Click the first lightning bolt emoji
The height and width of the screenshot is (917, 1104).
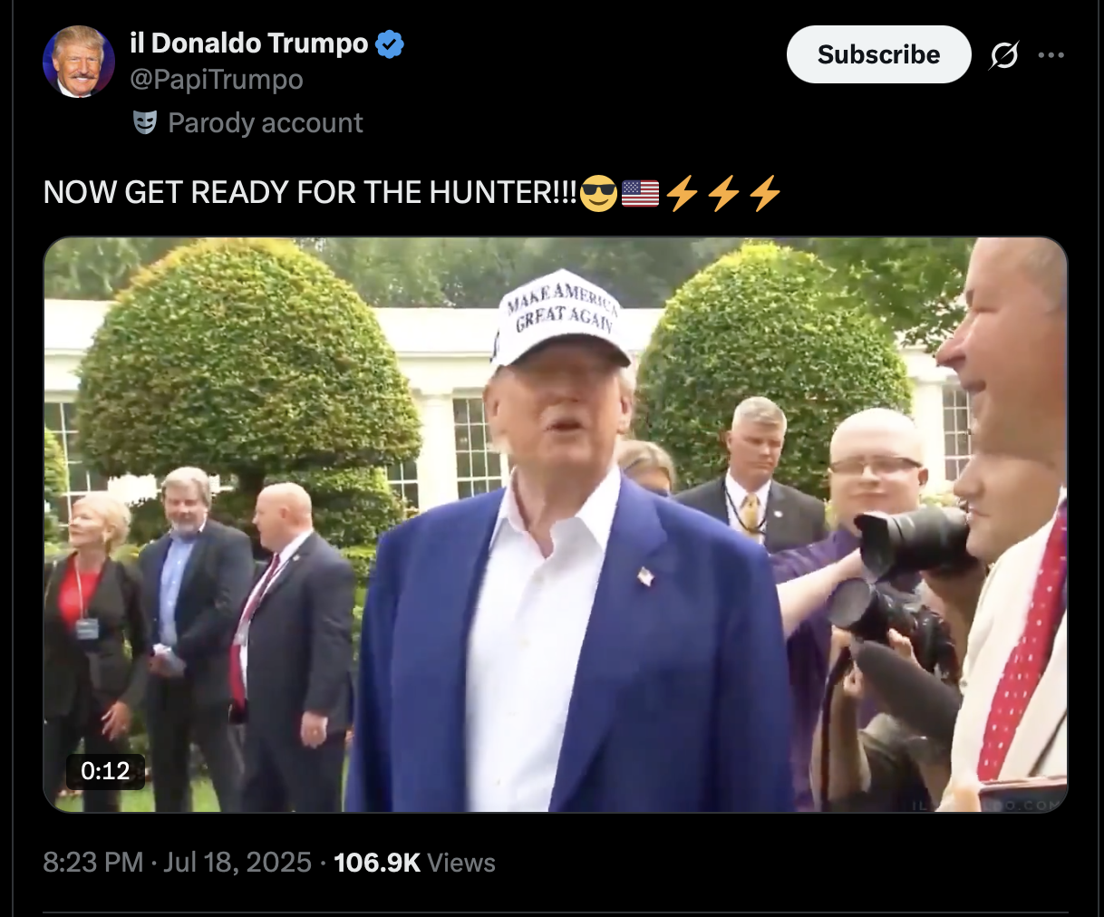tap(683, 193)
